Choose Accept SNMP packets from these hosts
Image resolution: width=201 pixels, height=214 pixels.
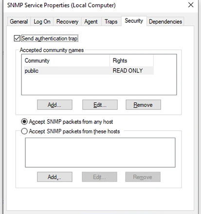point(24,131)
